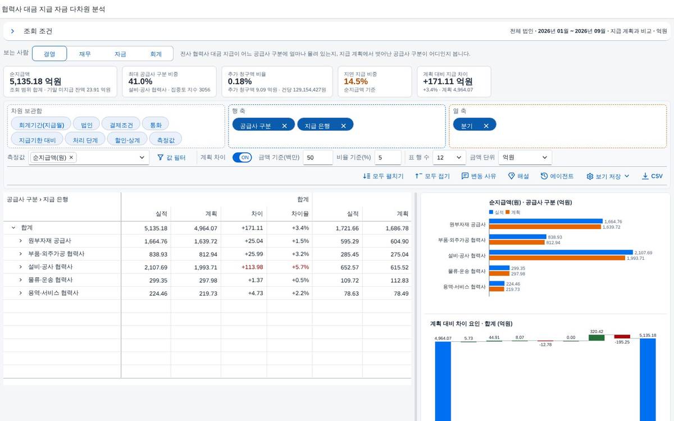Open 변동 사유 comment icon button
The image size is (674, 421).
click(x=479, y=176)
